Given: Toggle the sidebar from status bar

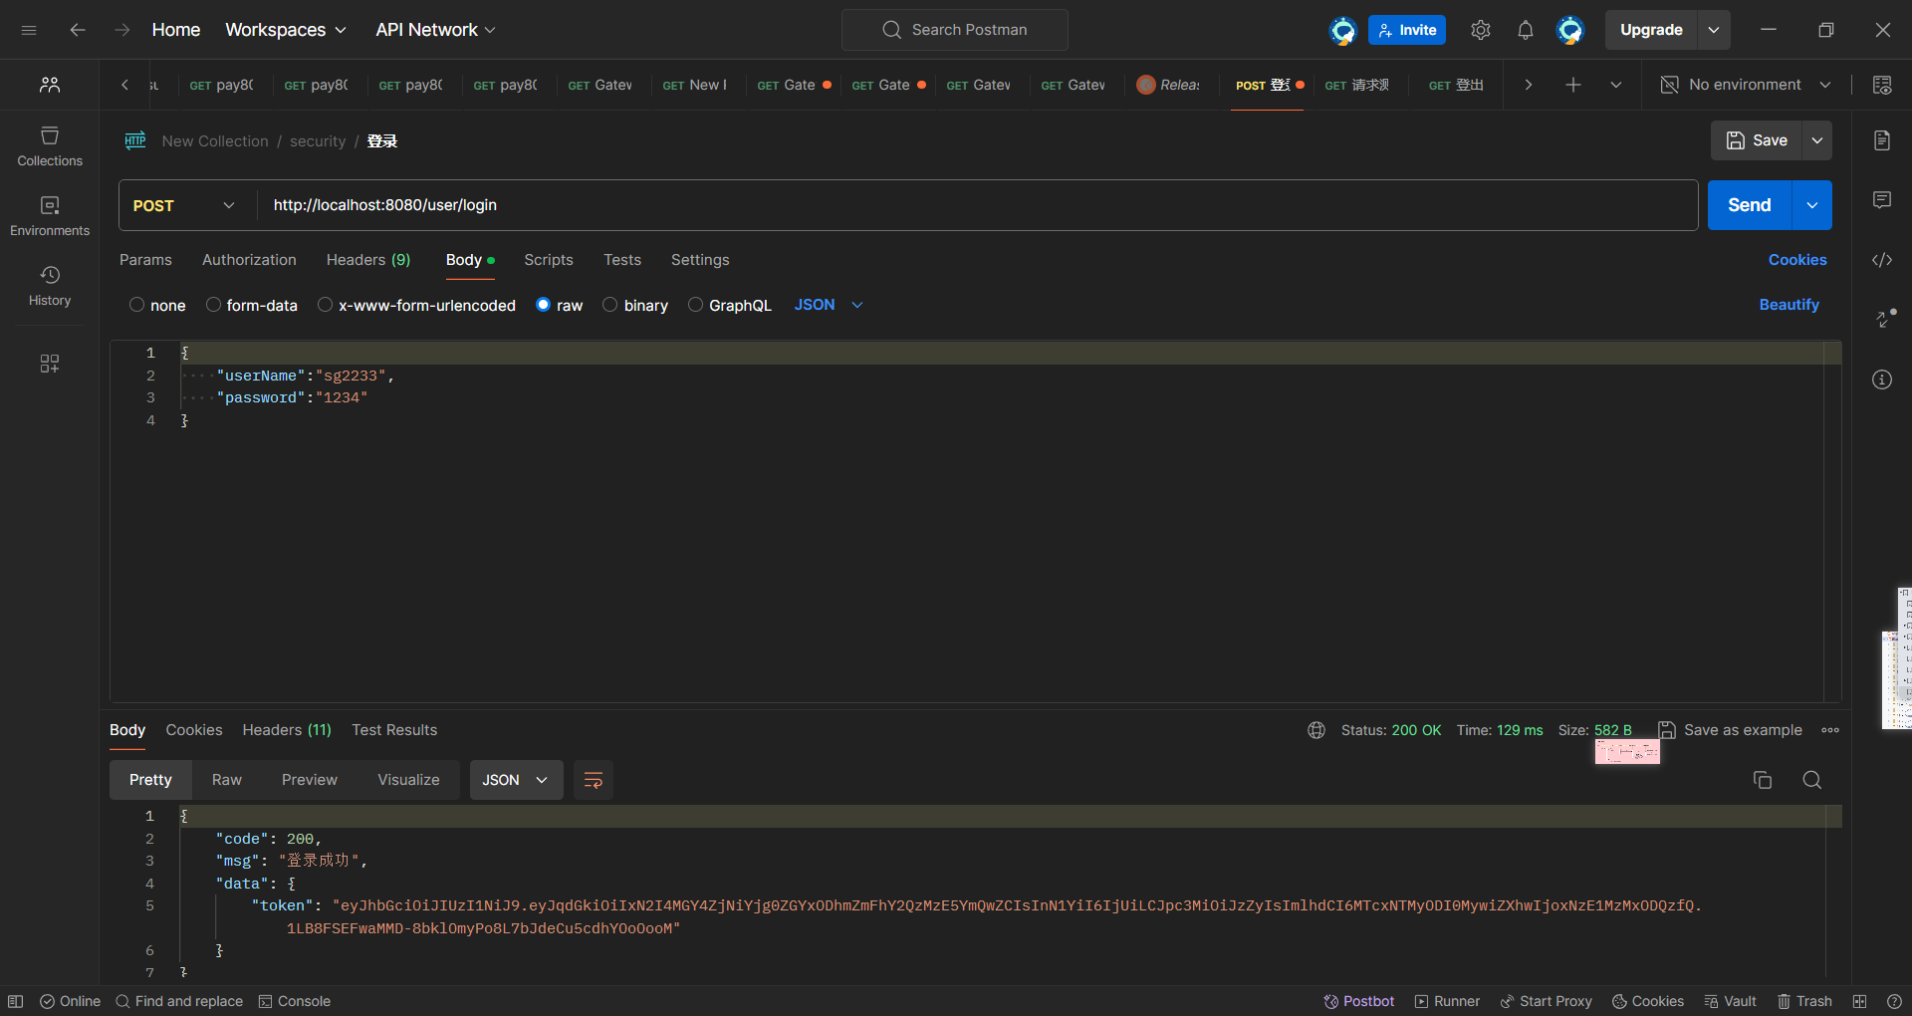Looking at the screenshot, I should pos(16,1001).
